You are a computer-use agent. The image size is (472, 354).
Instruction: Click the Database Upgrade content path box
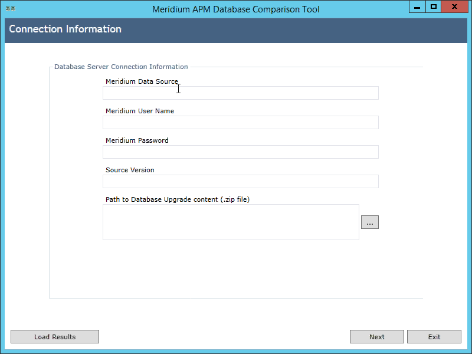(x=231, y=222)
